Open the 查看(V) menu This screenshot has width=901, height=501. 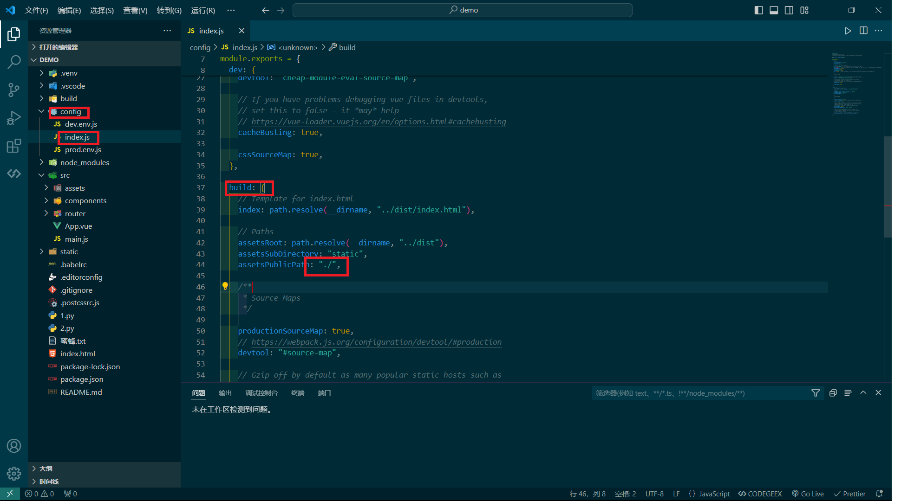click(135, 10)
